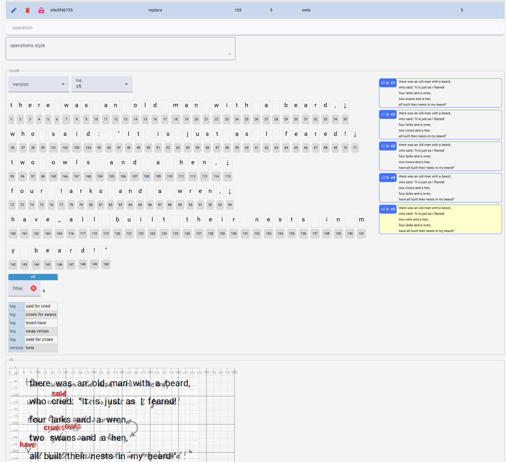Expand the tag dropdown showing v5
This screenshot has height=462, width=506.
102,84
